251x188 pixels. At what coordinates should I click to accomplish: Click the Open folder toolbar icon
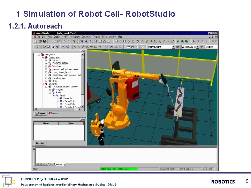pos(40,41)
